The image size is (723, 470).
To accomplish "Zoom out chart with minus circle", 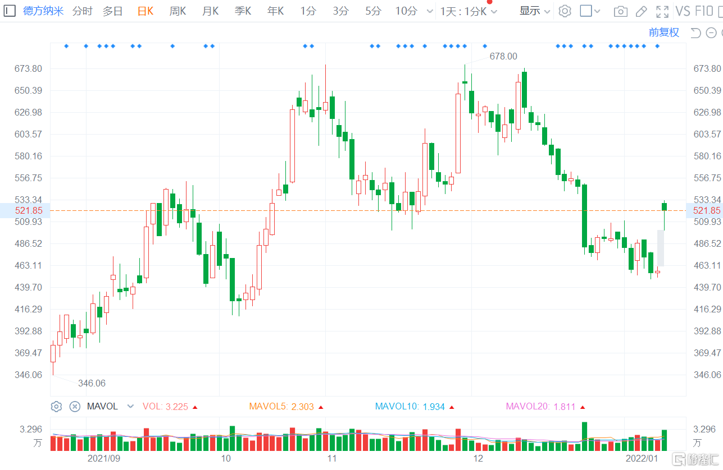I will point(712,33).
